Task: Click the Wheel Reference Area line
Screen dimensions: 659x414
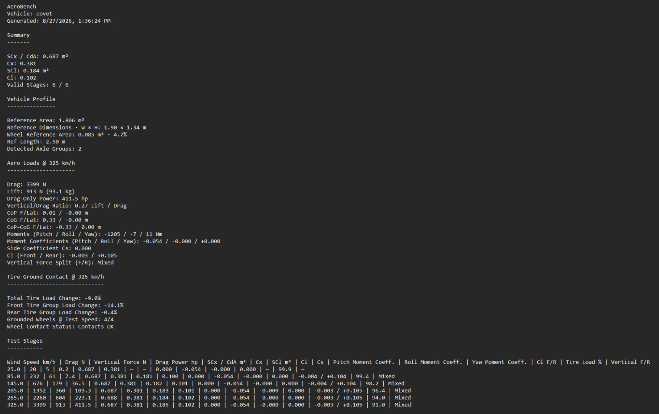Action: tap(67, 135)
